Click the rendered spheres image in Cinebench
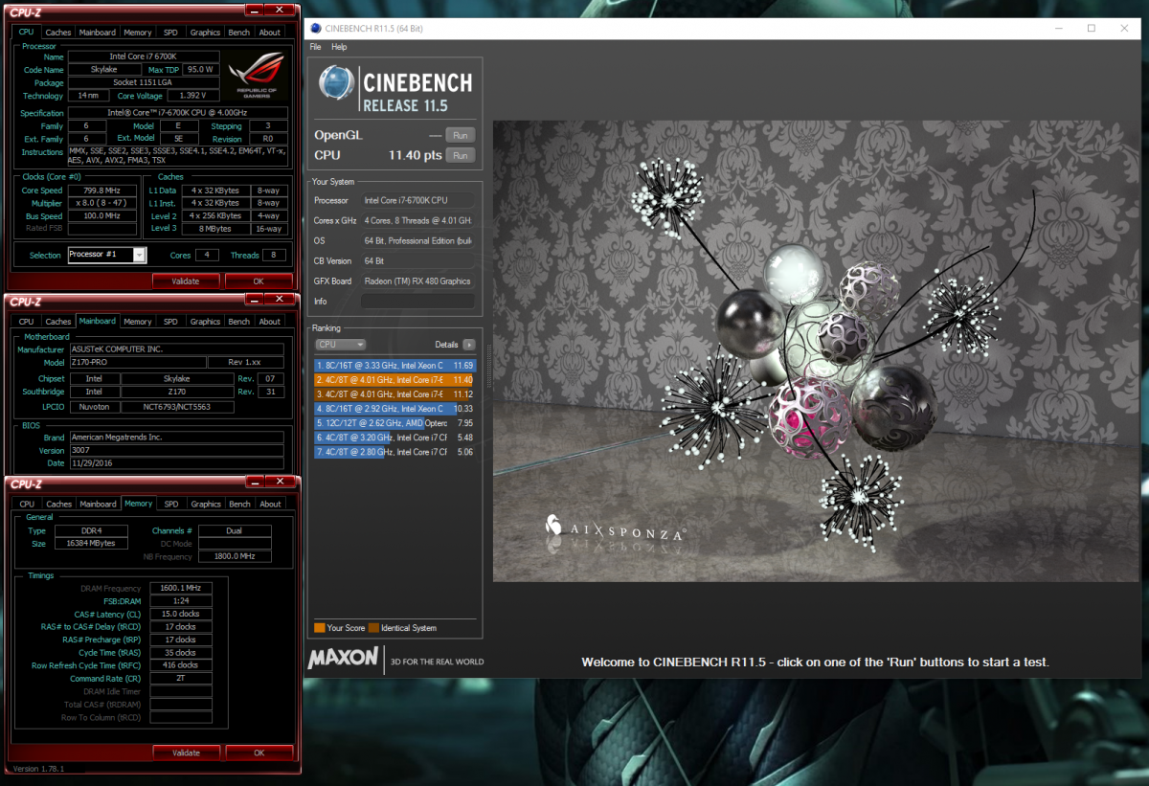This screenshot has height=786, width=1149. coord(818,350)
